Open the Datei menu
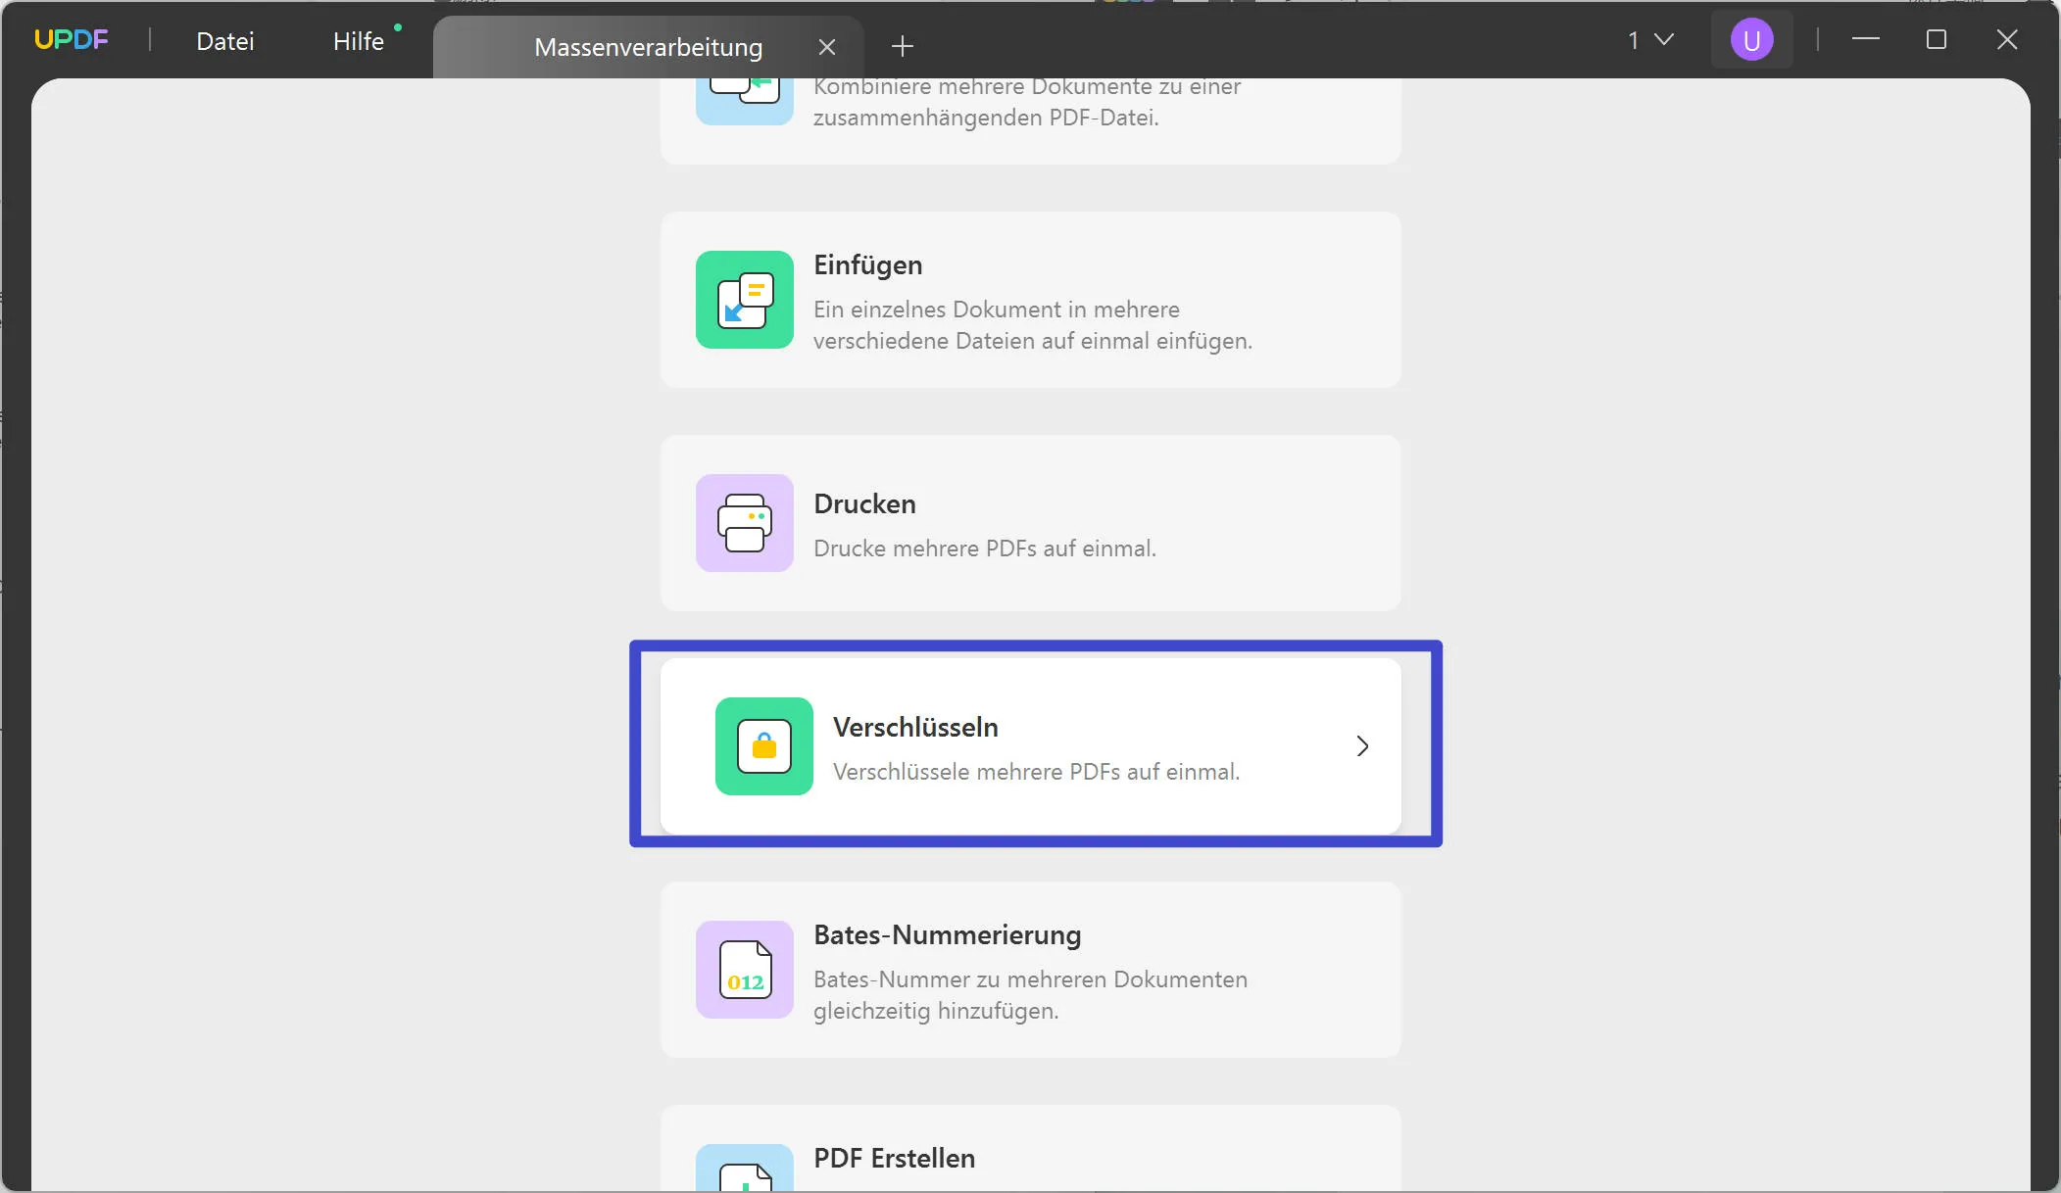Screen dimensions: 2061x1193 pyautogui.click(x=224, y=40)
